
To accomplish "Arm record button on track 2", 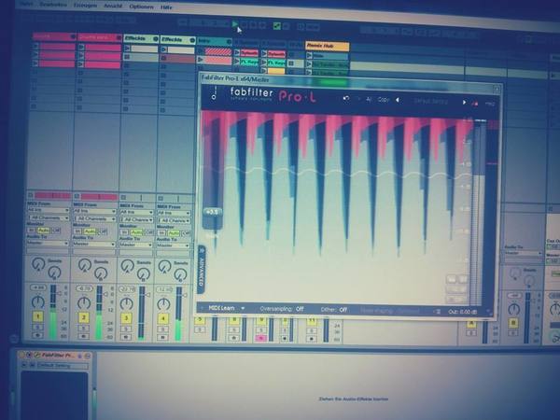I will (x=84, y=336).
